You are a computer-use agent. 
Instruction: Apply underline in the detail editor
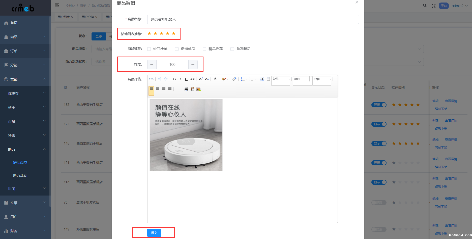pos(186,79)
